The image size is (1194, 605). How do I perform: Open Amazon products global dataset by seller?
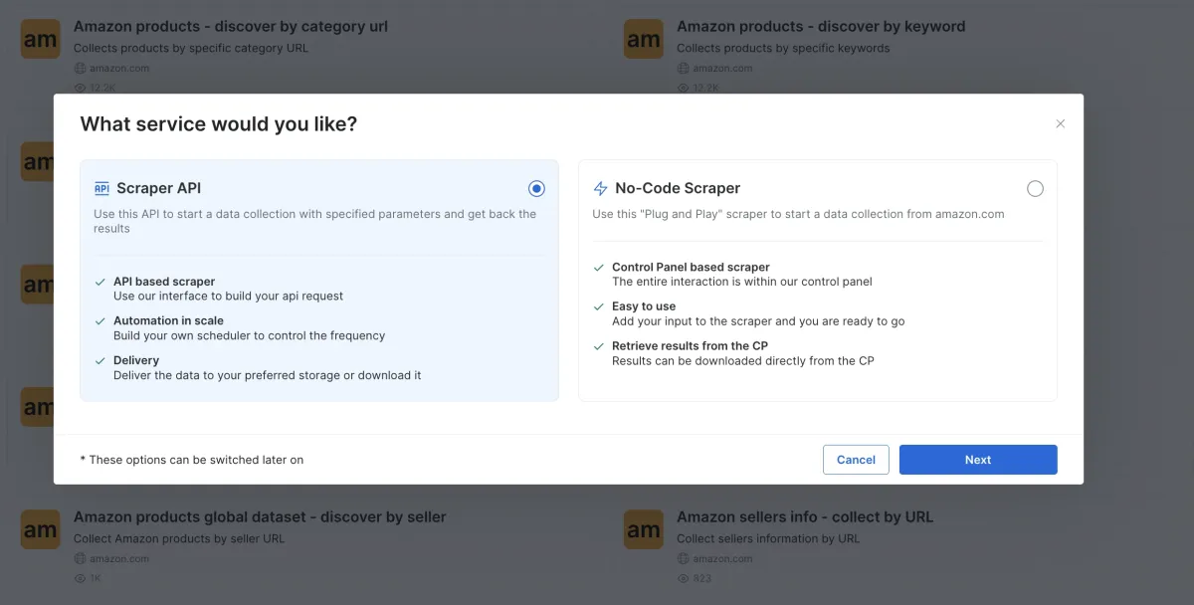[x=260, y=517]
